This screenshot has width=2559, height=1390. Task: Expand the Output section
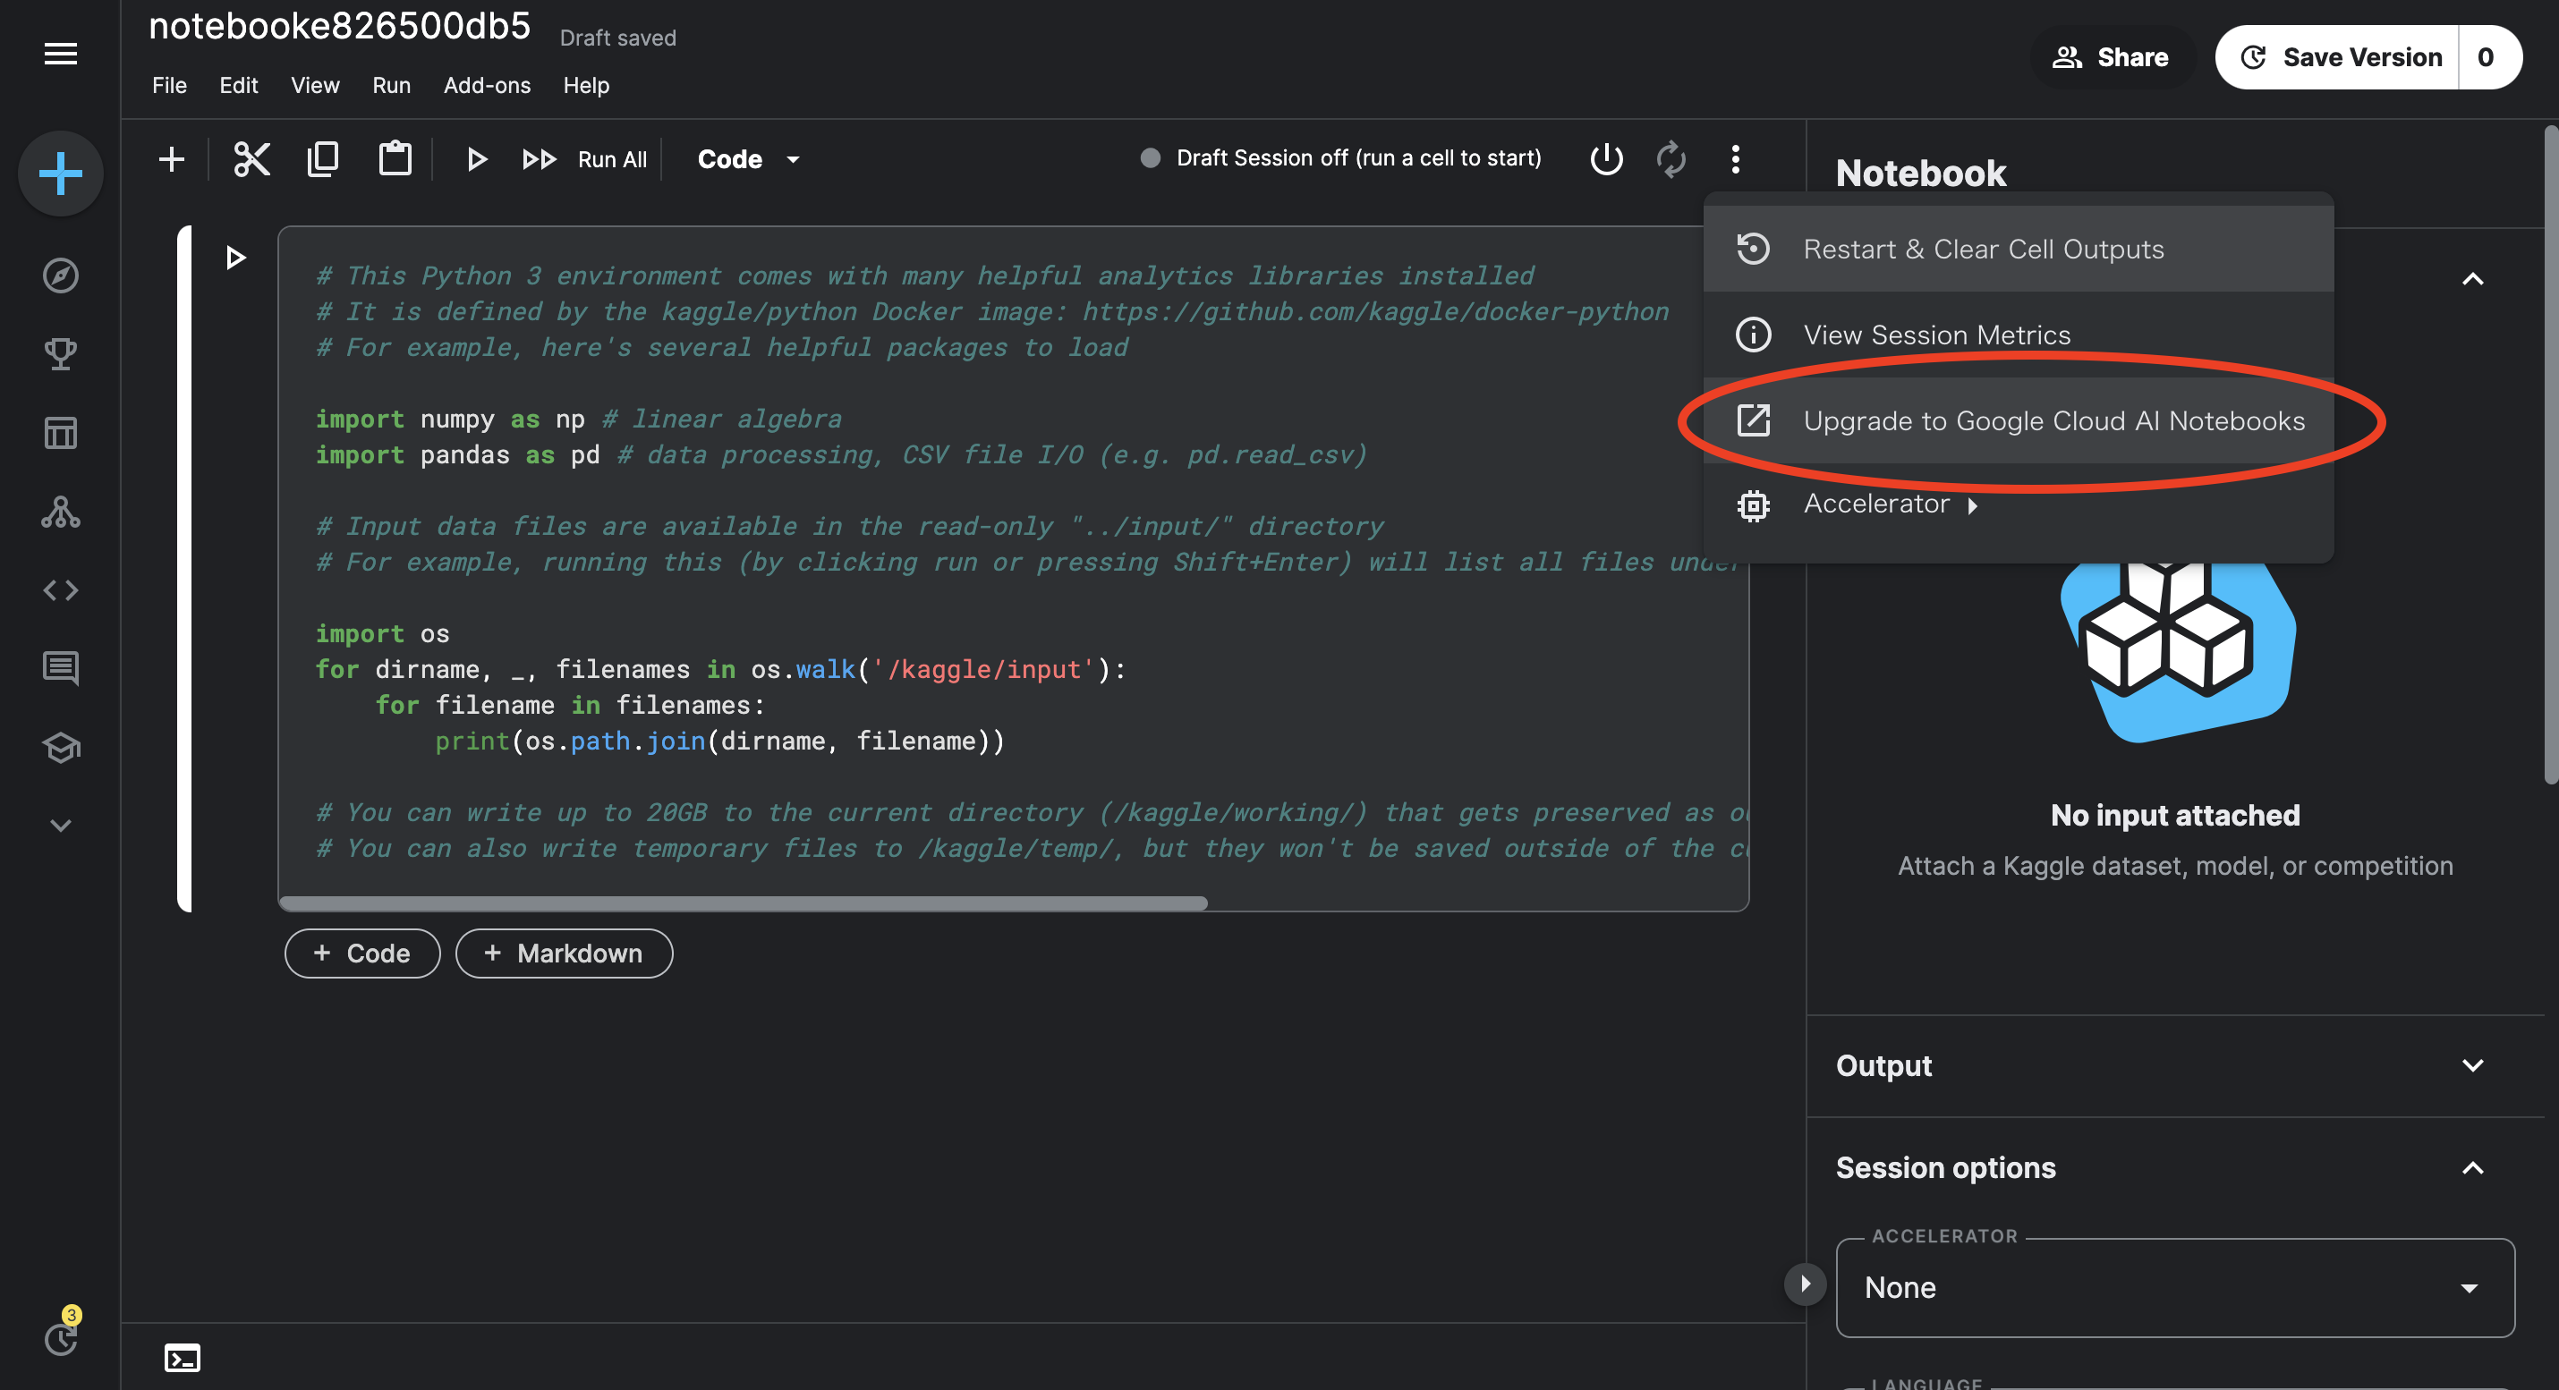(x=2471, y=1065)
